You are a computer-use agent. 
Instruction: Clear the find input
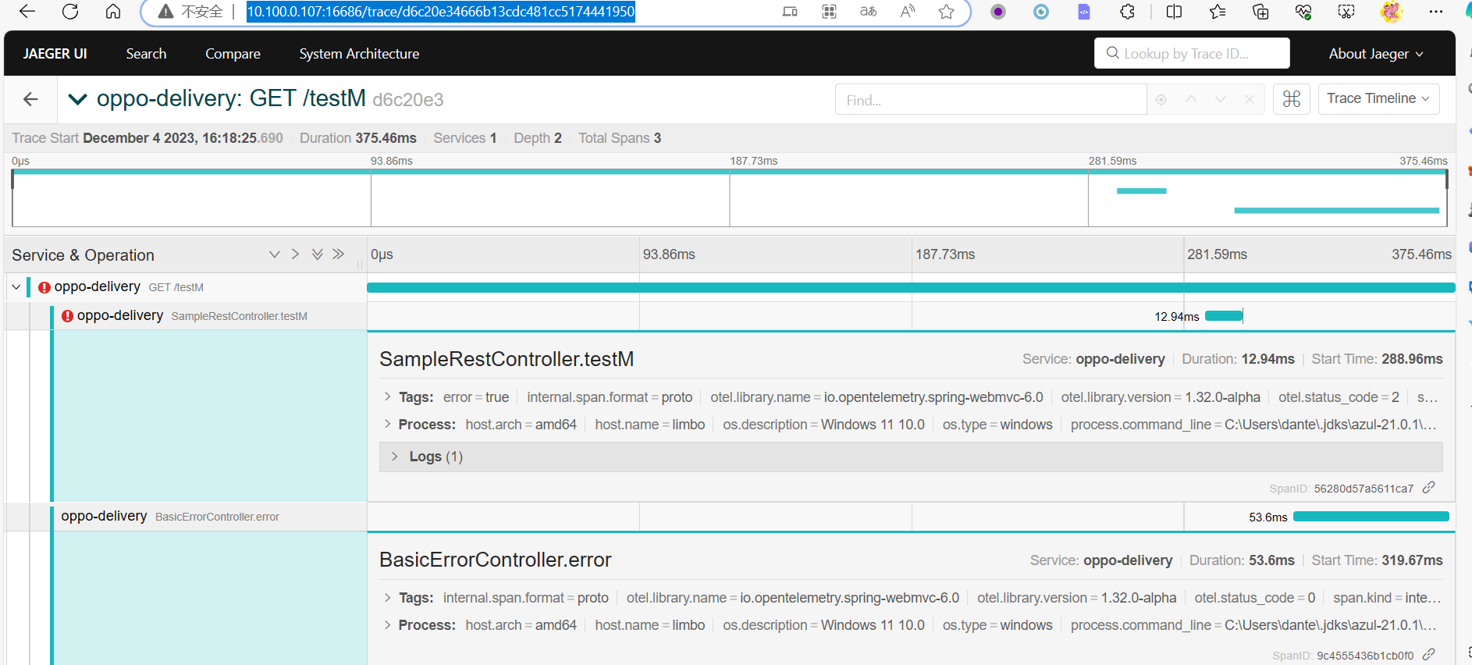[1250, 99]
